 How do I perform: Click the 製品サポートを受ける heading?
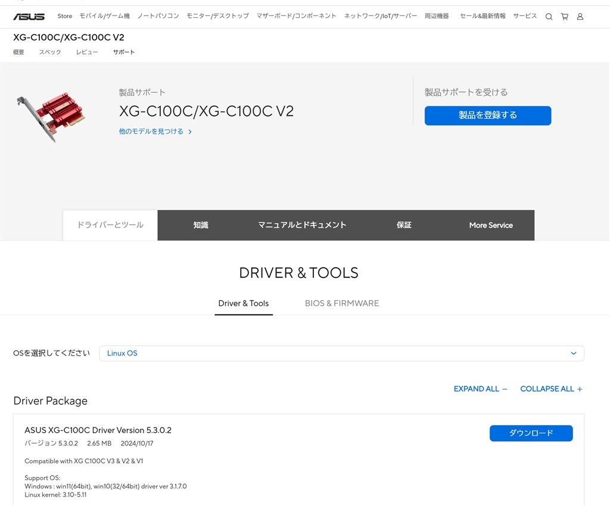466,92
